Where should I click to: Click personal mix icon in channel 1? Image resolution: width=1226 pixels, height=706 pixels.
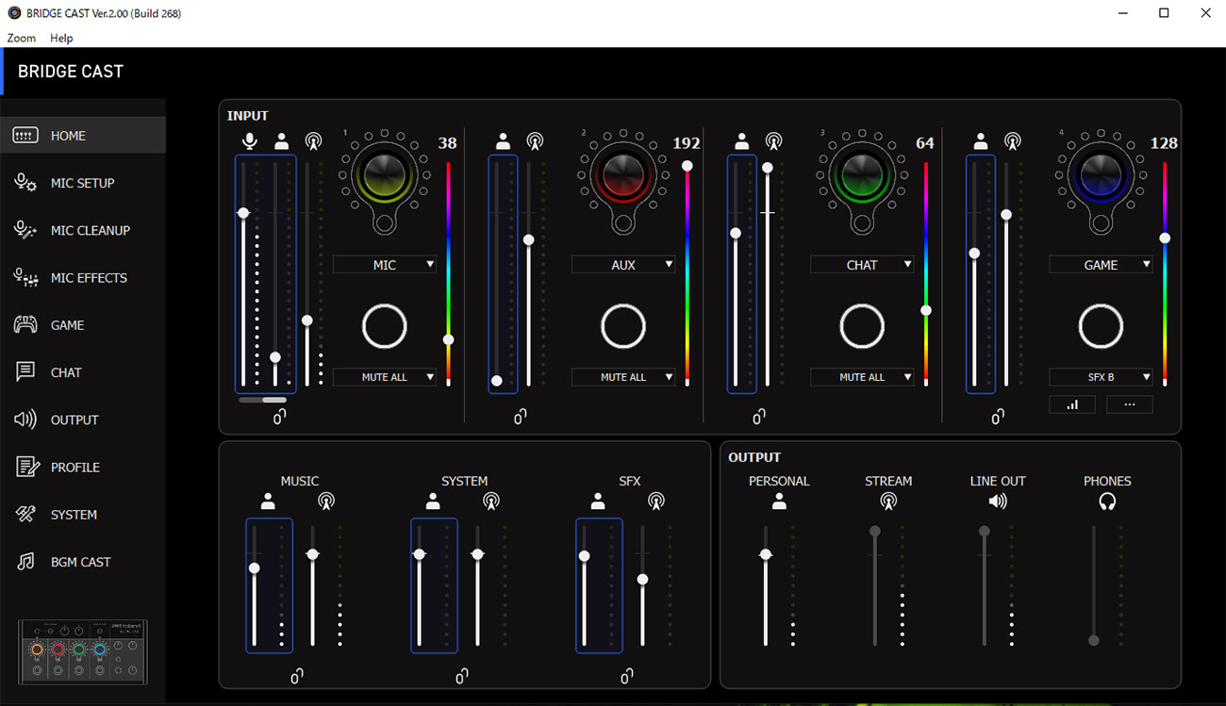281,141
